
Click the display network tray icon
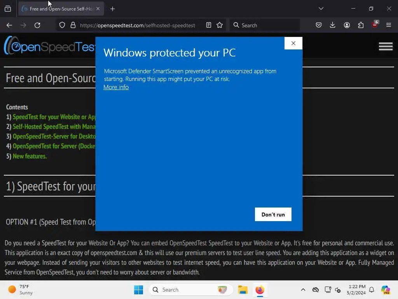click(328, 290)
